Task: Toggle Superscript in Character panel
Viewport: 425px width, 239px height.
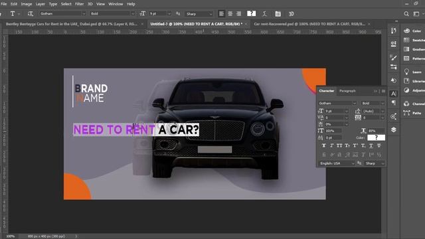Action: [355, 146]
